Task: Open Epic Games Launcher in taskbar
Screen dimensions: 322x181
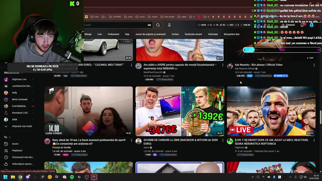Action: [94, 177]
